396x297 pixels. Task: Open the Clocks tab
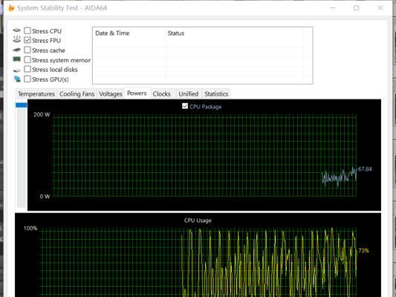pos(162,94)
